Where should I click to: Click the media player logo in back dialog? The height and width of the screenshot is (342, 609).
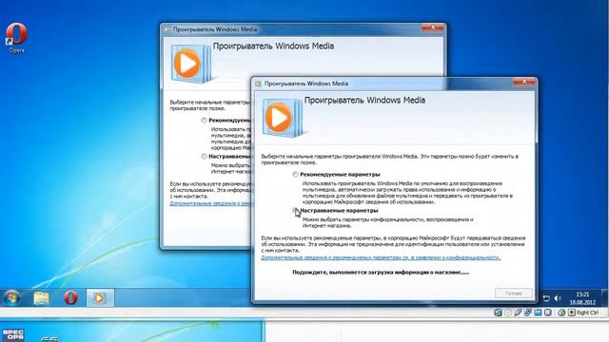pyautogui.click(x=190, y=64)
